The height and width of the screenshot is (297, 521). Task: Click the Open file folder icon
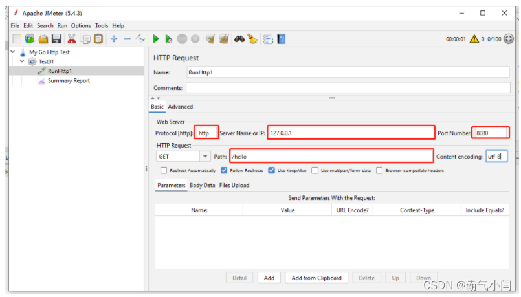43,39
